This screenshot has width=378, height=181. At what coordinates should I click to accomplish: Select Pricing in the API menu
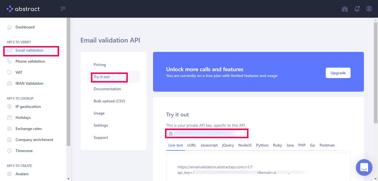coord(100,65)
